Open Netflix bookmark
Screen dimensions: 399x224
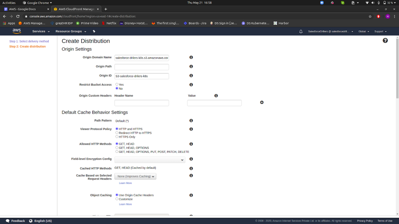pyautogui.click(x=109, y=23)
